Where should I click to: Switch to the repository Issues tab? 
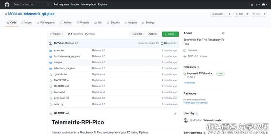[26, 23]
